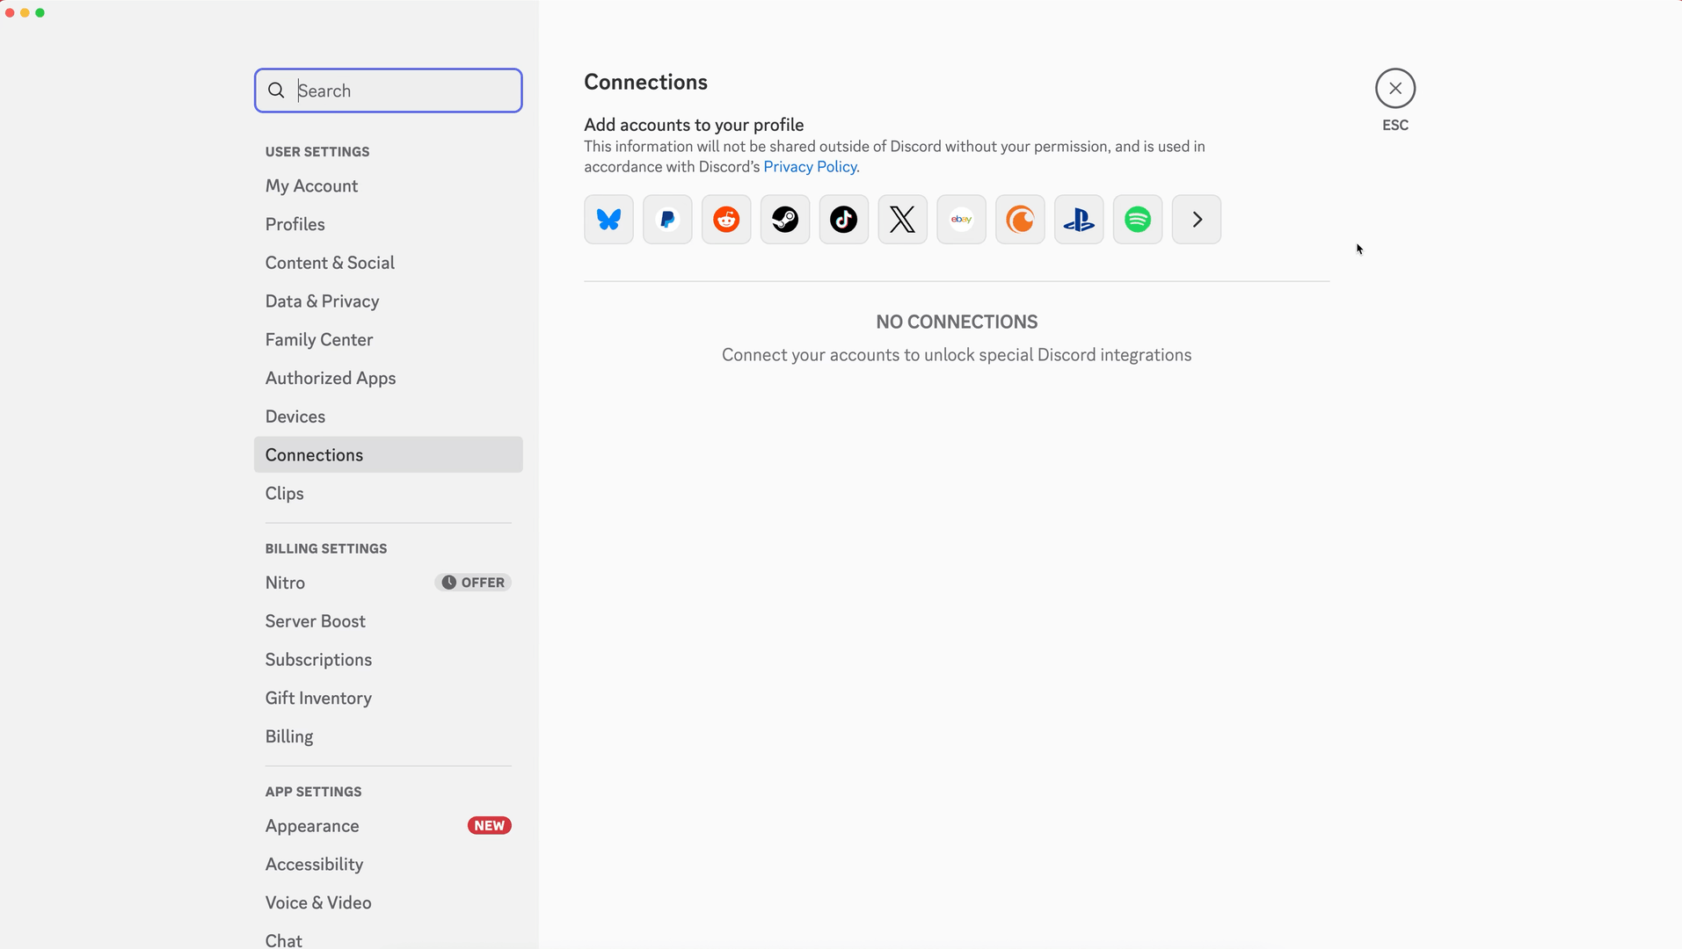Image resolution: width=1682 pixels, height=949 pixels.
Task: Connect a Bluesky account
Action: (x=608, y=219)
